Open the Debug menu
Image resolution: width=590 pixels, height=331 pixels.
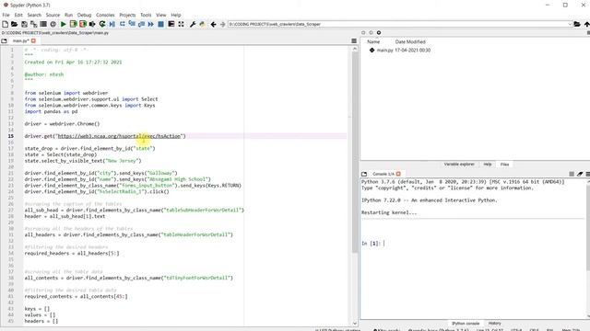pos(84,15)
